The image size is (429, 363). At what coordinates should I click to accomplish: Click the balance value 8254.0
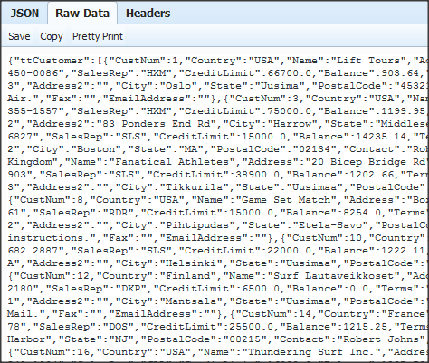pos(362,213)
